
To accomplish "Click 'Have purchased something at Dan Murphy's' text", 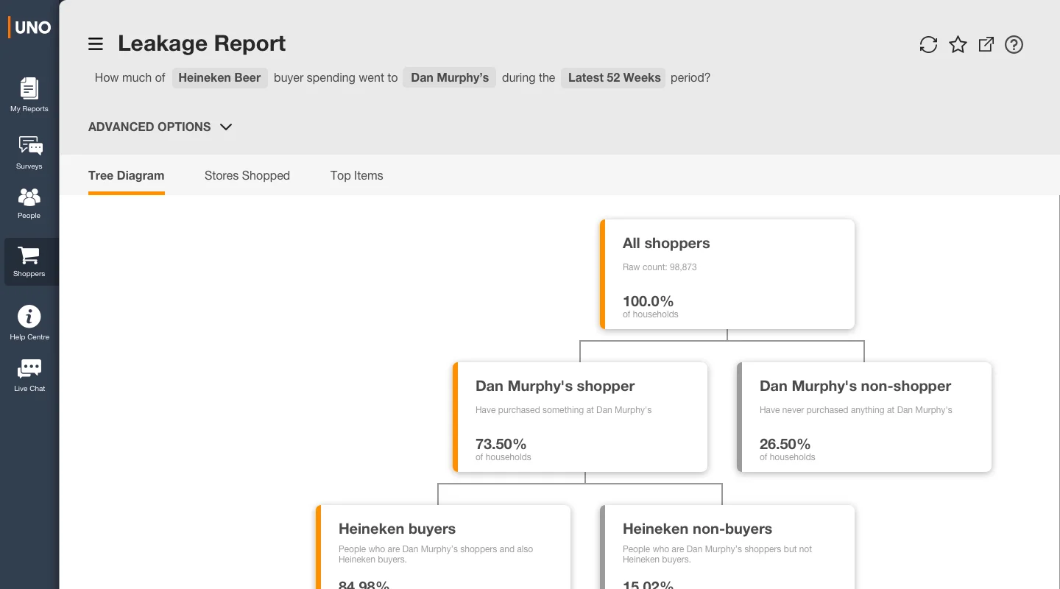I will click(564, 410).
